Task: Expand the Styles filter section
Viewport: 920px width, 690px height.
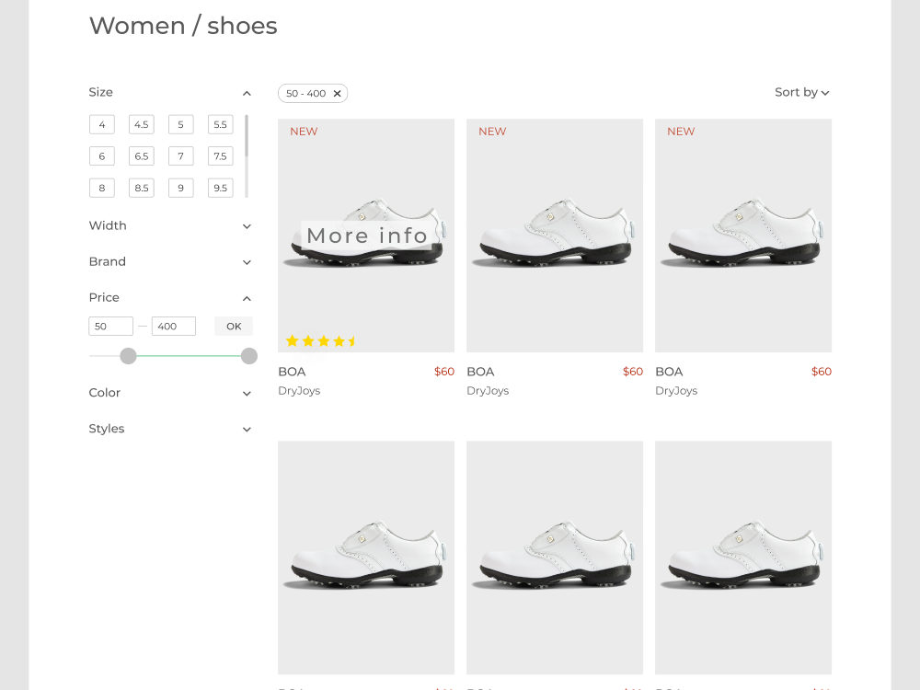Action: (247, 430)
